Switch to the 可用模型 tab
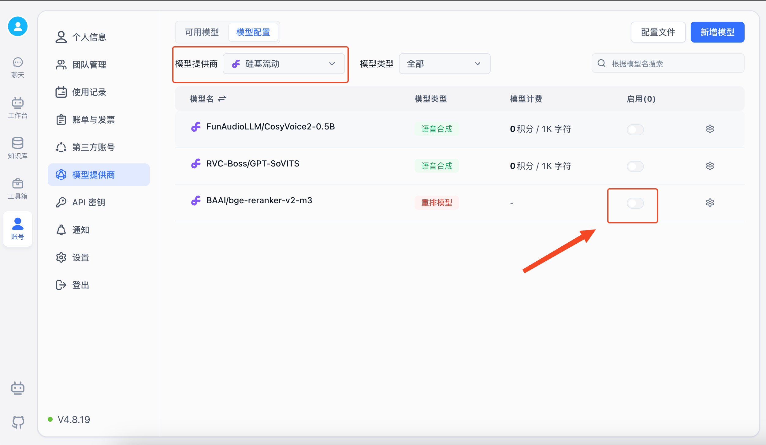The height and width of the screenshot is (445, 766). (x=202, y=32)
